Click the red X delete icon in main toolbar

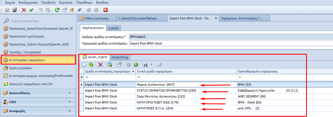tap(24, 10)
